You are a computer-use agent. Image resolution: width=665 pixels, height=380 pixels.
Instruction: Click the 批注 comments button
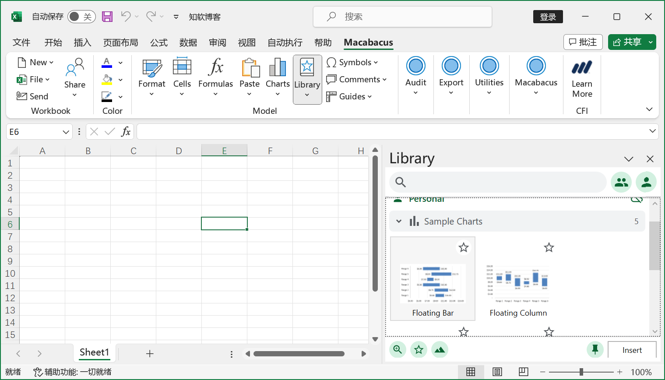[x=583, y=42]
